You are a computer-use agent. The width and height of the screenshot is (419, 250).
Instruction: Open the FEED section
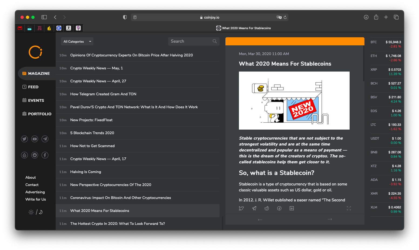tap(33, 87)
